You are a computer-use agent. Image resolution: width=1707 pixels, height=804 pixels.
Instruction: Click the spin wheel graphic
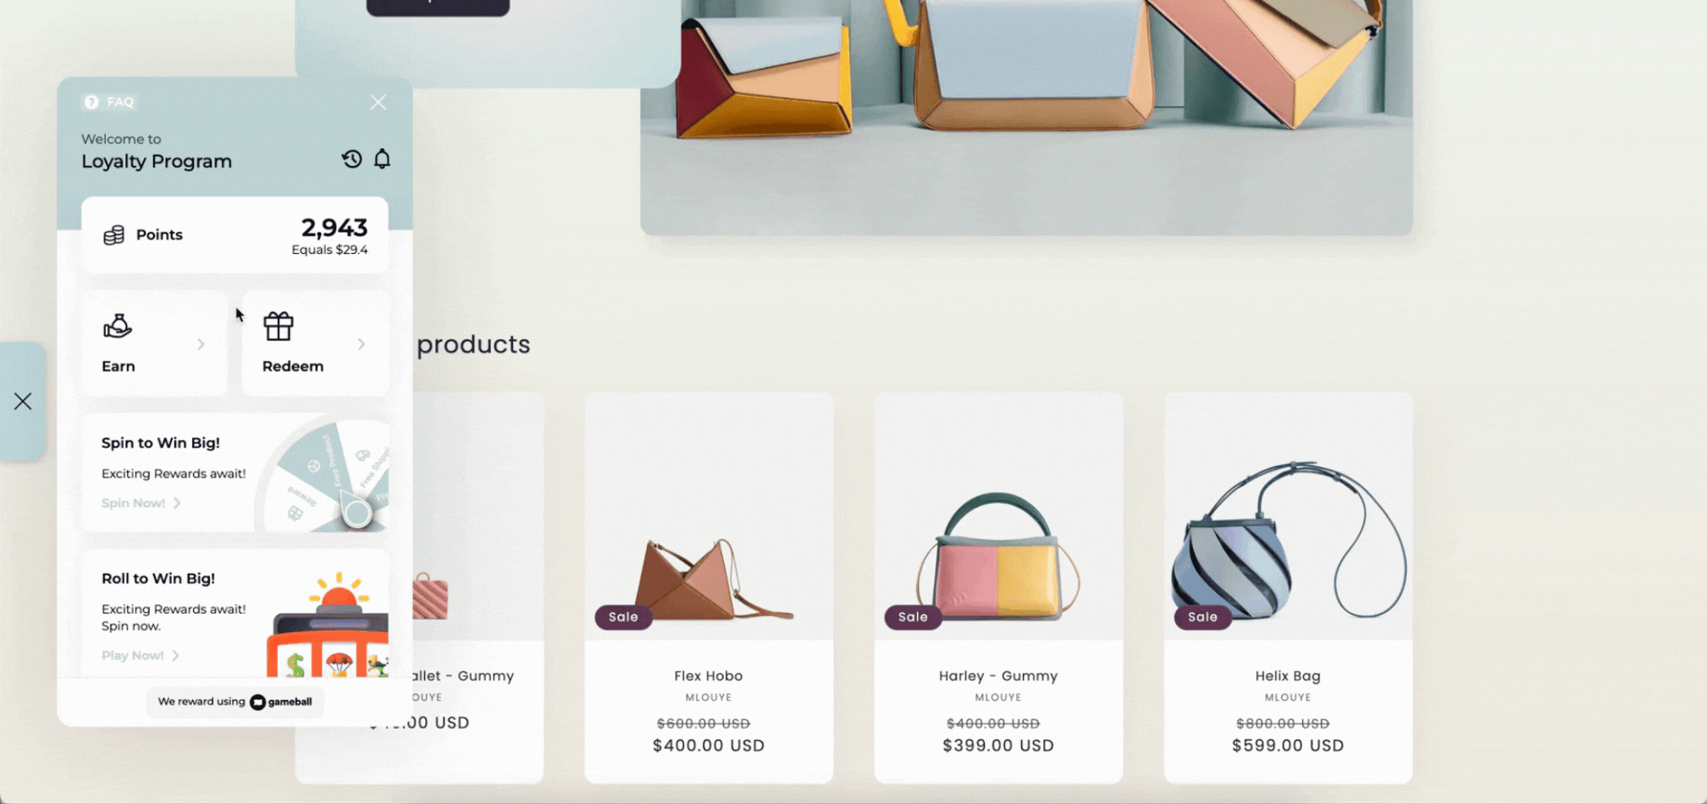pos(325,476)
